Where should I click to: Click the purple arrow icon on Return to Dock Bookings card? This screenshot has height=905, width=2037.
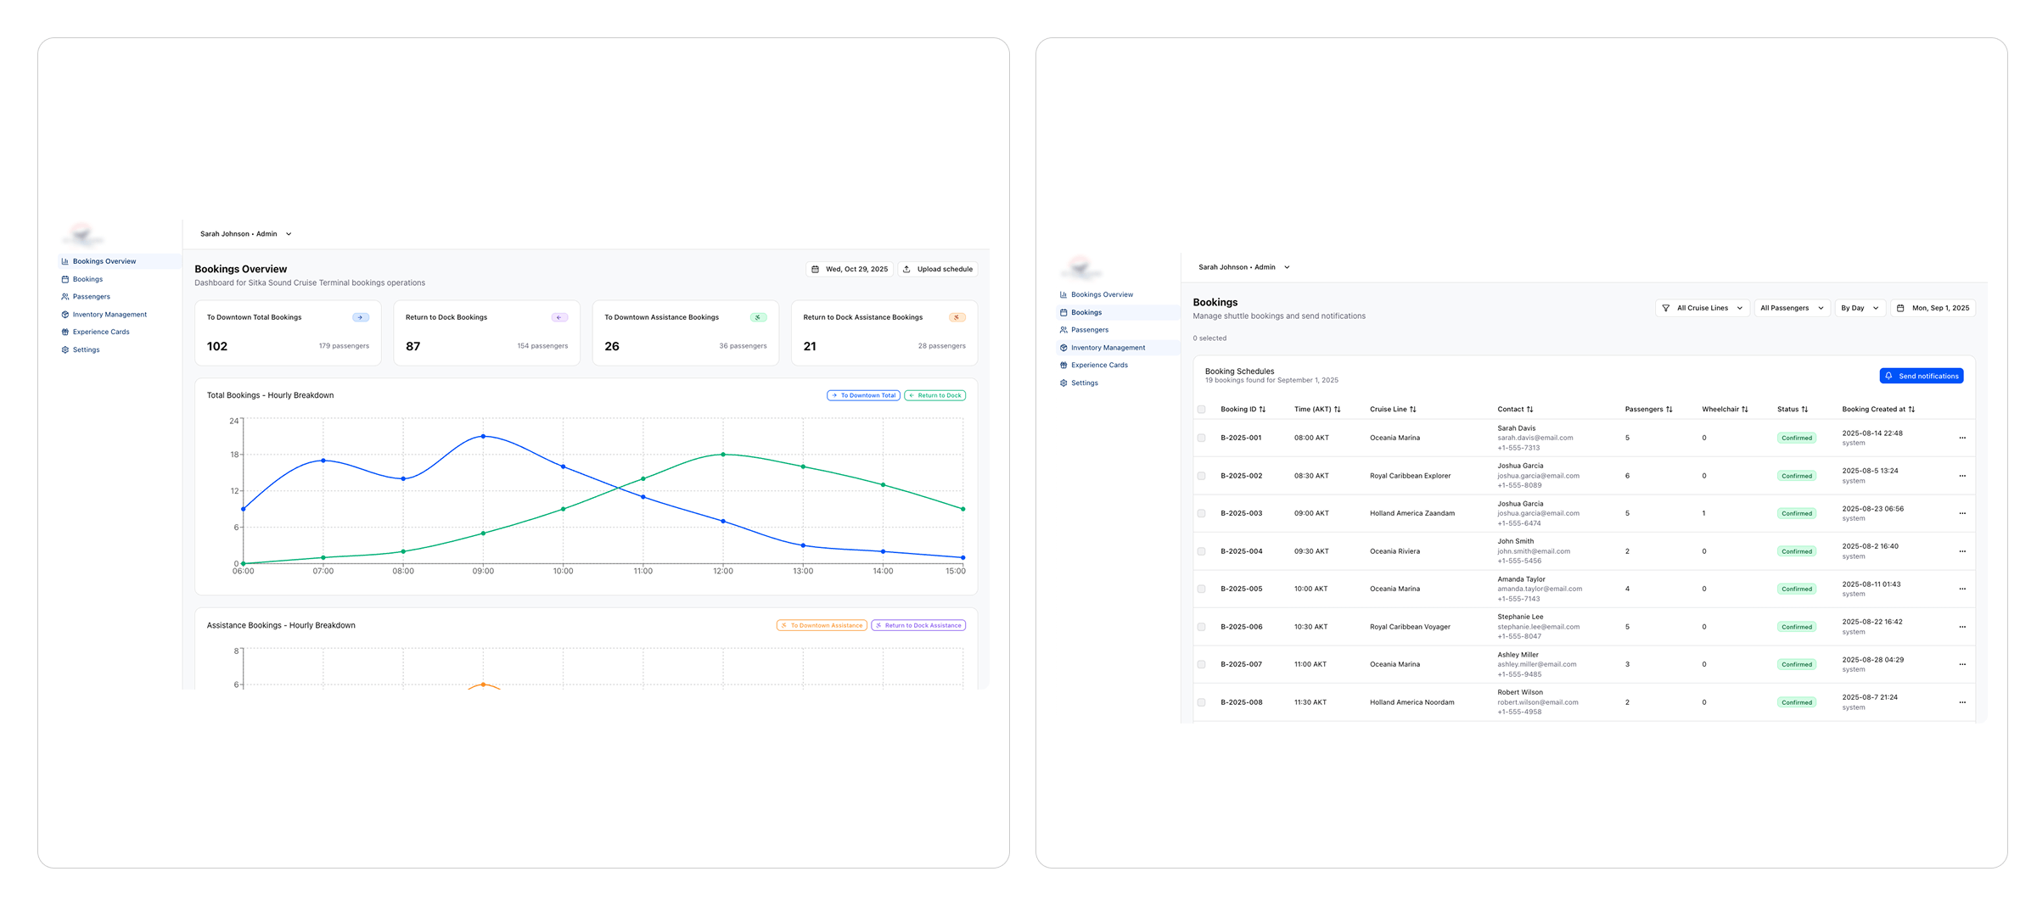point(559,317)
